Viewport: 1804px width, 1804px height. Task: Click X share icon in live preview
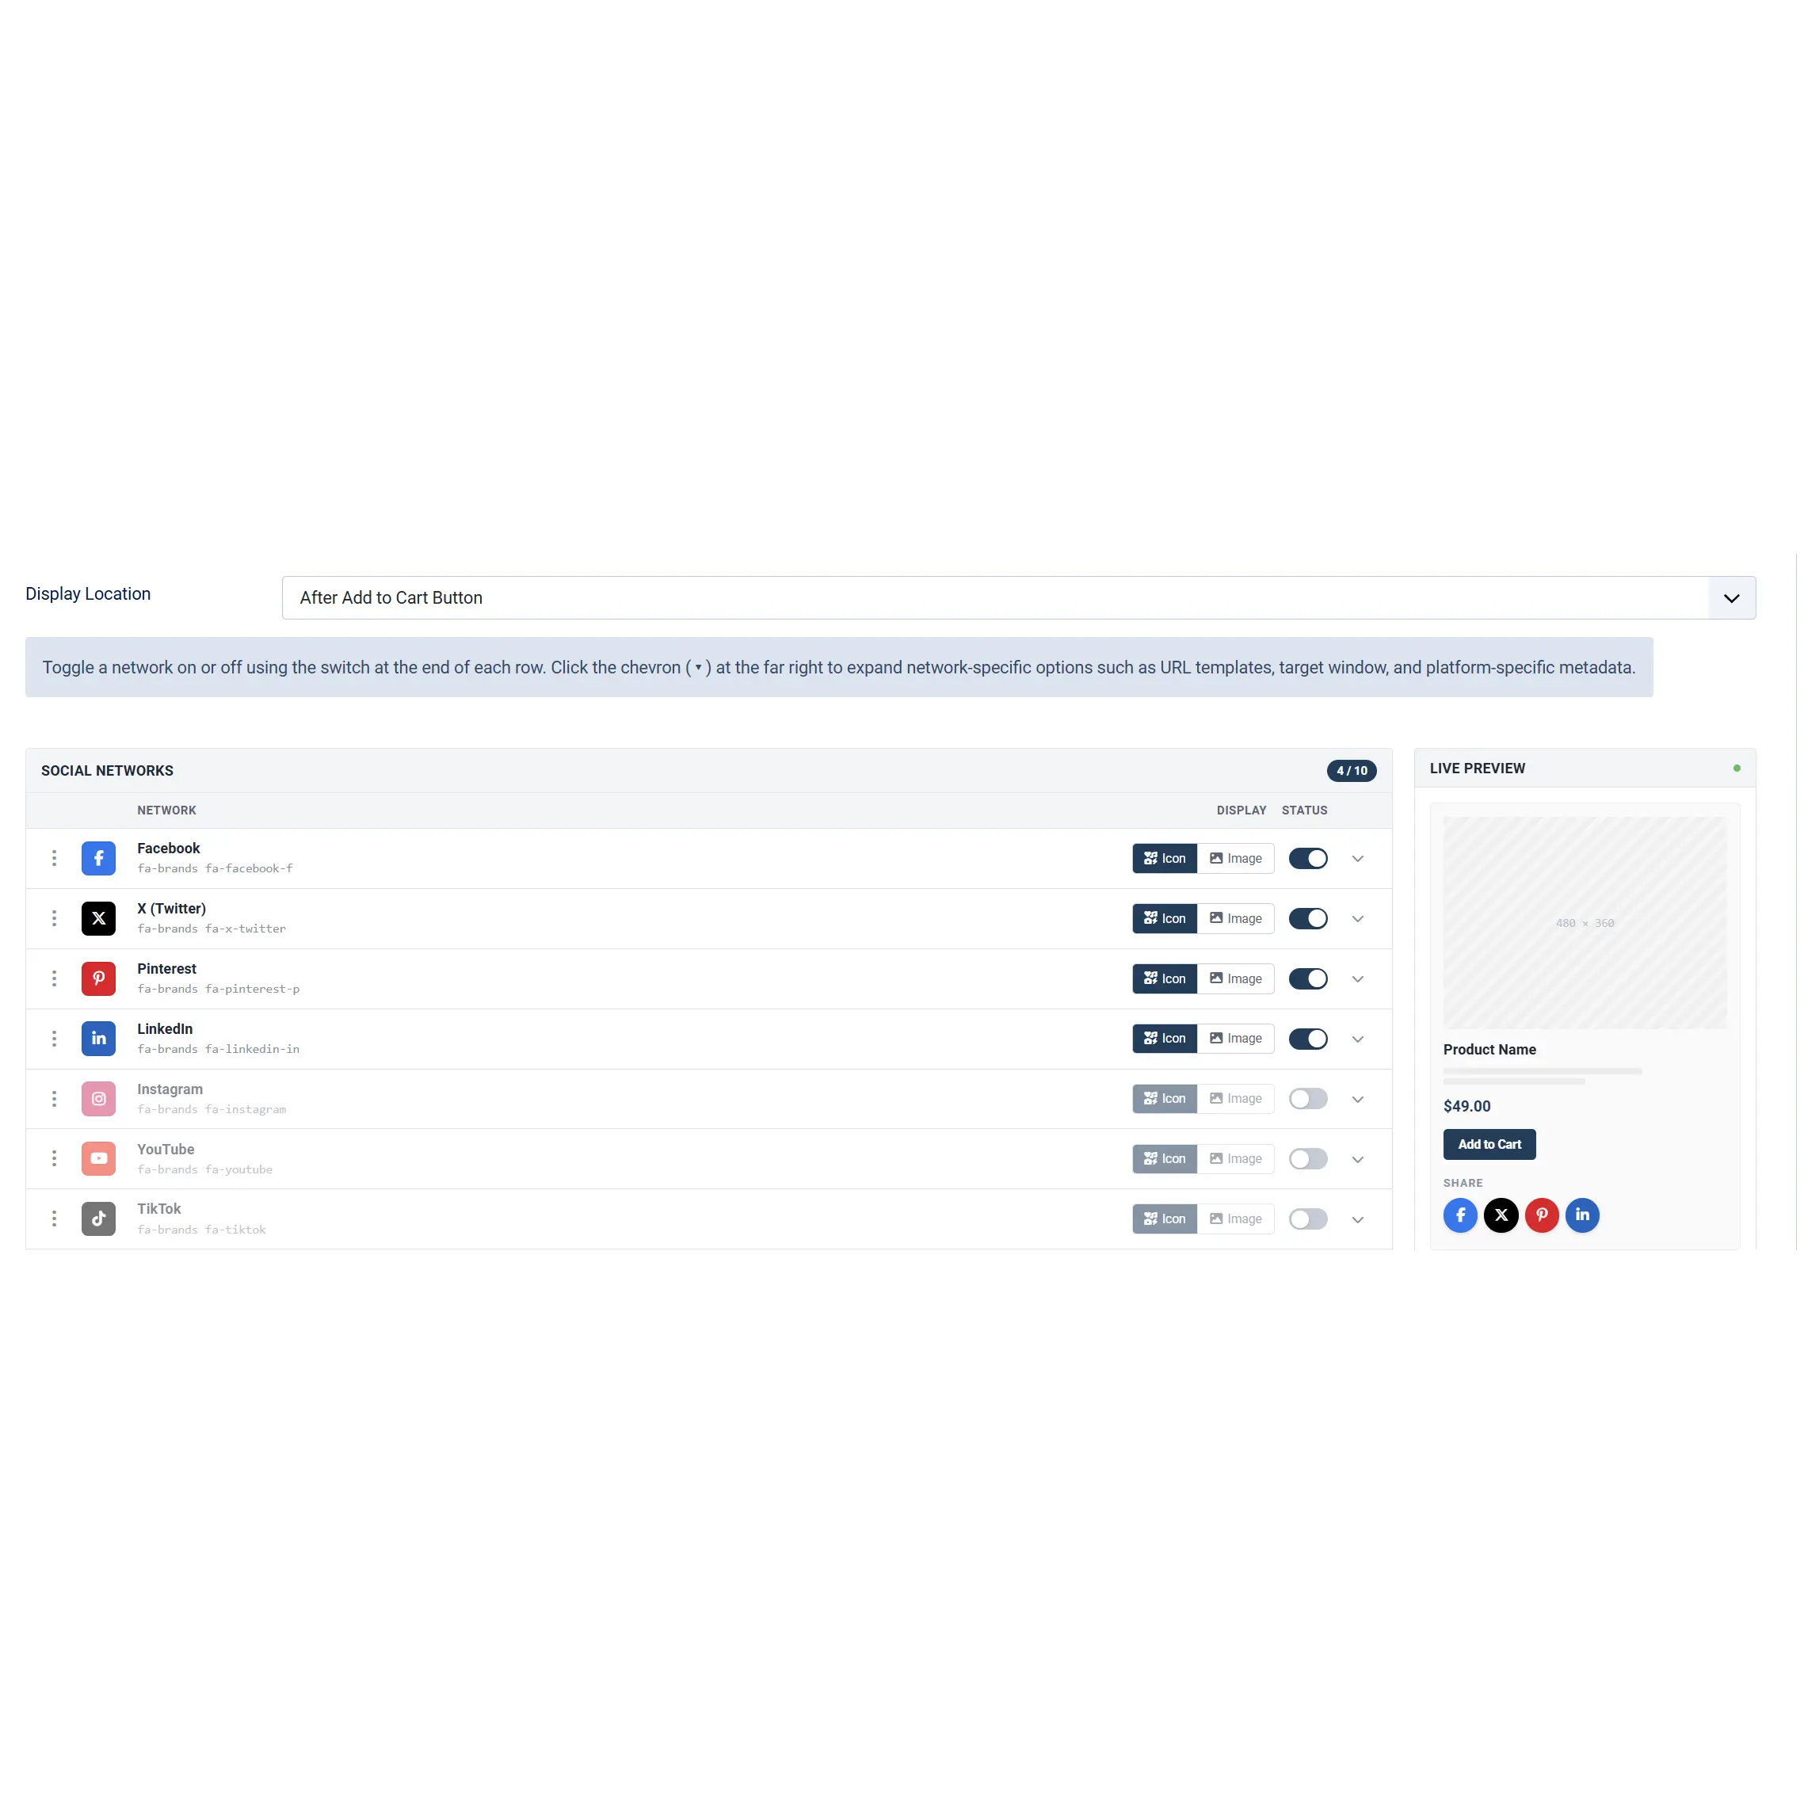click(x=1501, y=1215)
